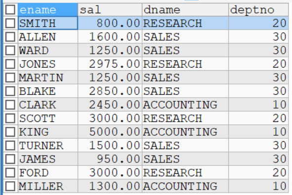The image size is (292, 195).
Task: Tick the header select-all checkbox
Action: click(10, 10)
